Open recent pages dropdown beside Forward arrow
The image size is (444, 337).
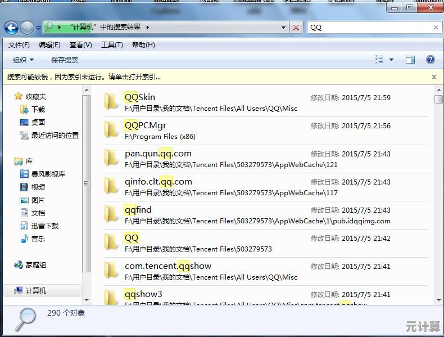[x=39, y=28]
